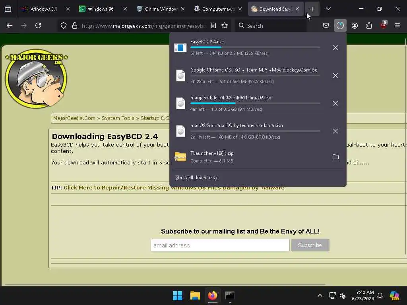Viewport: 407px width, 305px height.
Task: Click the Major Geeks logo
Action: tap(36, 78)
